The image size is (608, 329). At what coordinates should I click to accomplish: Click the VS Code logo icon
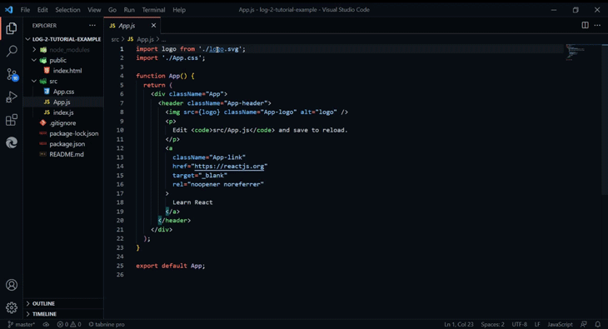[8, 10]
